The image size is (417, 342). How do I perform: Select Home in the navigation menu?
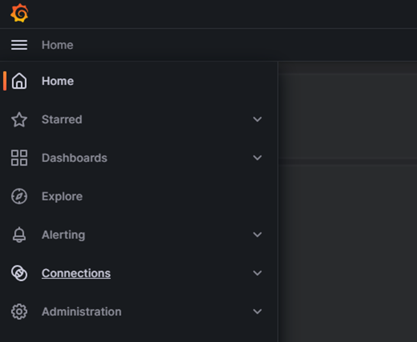click(x=57, y=81)
